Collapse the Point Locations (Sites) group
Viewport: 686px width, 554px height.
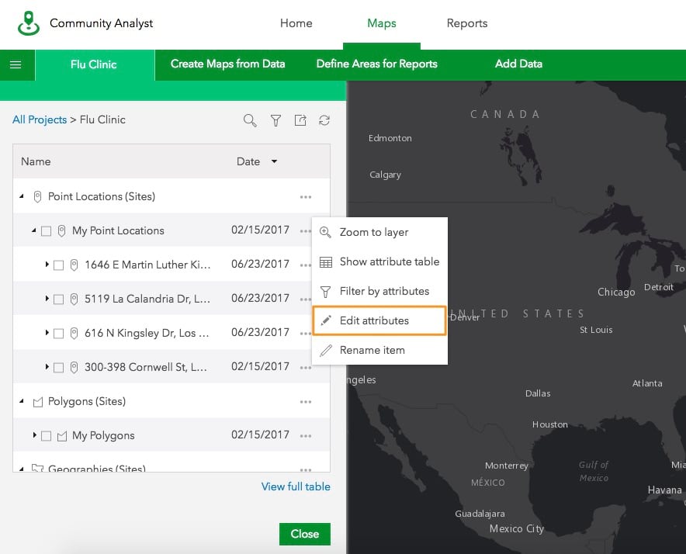[22, 196]
